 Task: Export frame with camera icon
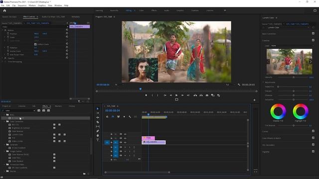pyautogui.click(x=207, y=95)
